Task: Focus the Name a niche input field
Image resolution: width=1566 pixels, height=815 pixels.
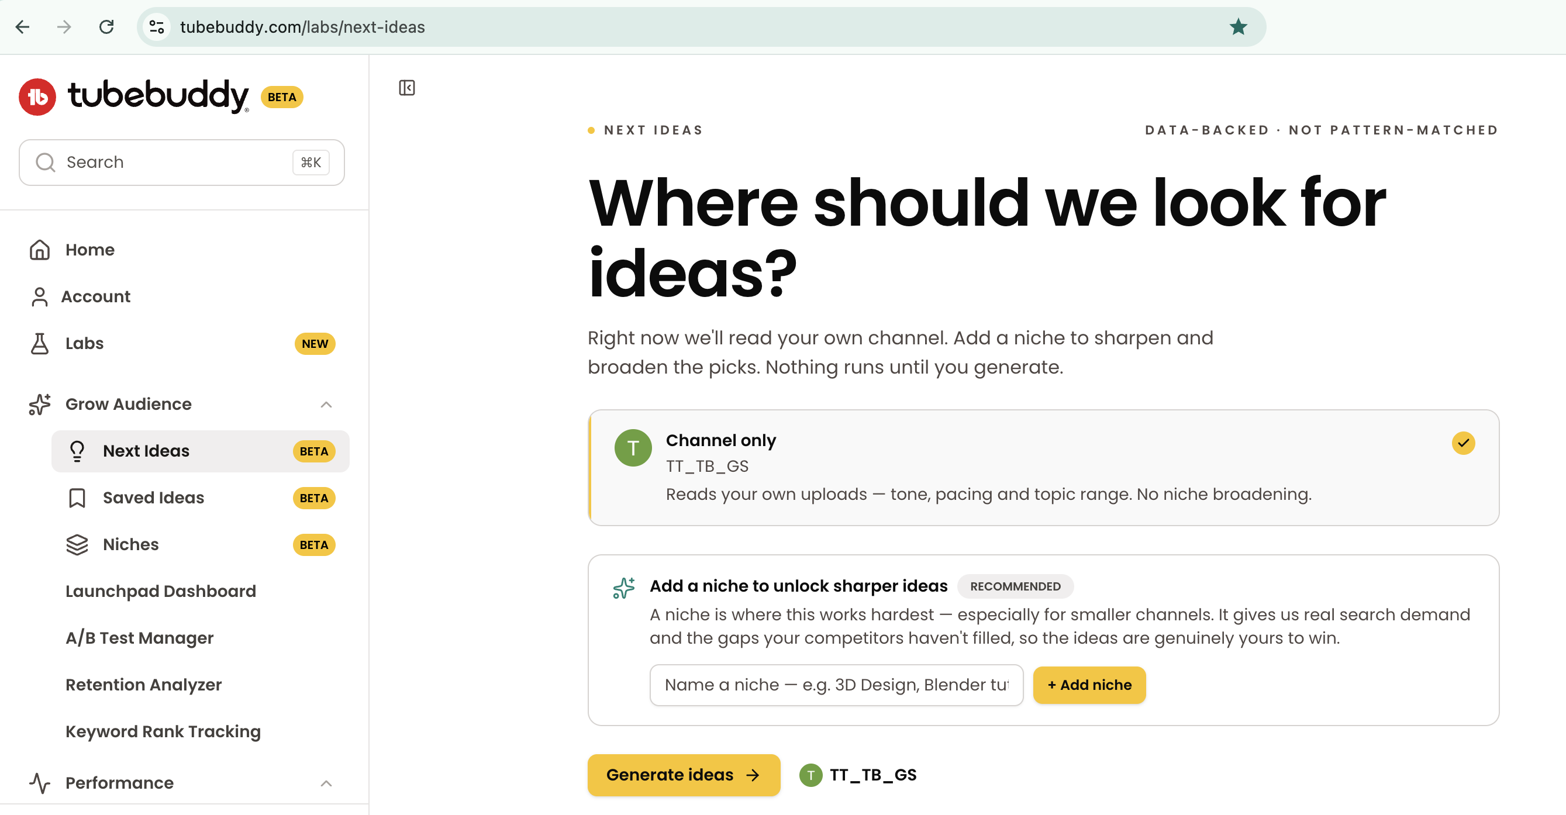Action: tap(836, 685)
